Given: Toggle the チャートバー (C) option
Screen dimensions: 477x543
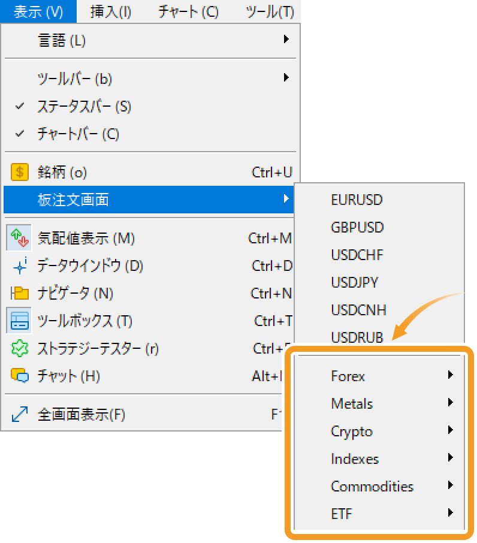Looking at the screenshot, I should (150, 134).
